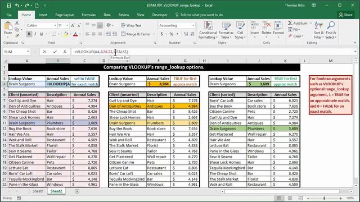Redo the last action
This screenshot has height=202, width=360.
pyautogui.click(x=27, y=5)
